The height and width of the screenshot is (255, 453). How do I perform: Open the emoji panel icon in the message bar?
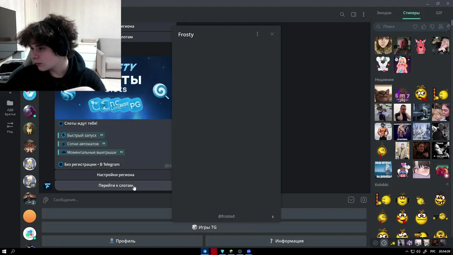363,200
